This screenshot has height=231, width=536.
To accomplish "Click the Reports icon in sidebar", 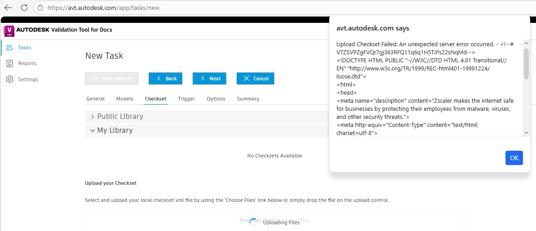I will 9,64.
